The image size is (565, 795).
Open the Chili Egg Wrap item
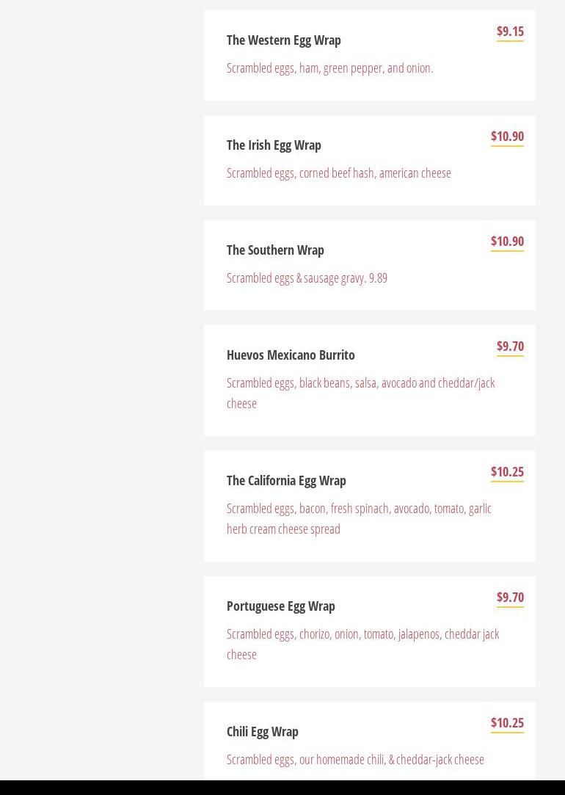pyautogui.click(x=262, y=732)
